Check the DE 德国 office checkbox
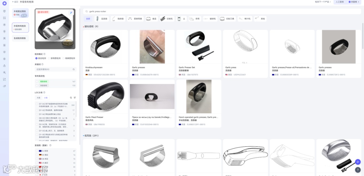The image size is (364, 176). tap(37, 155)
